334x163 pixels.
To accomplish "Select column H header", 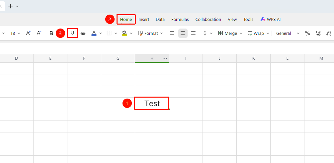I will pos(152,58).
